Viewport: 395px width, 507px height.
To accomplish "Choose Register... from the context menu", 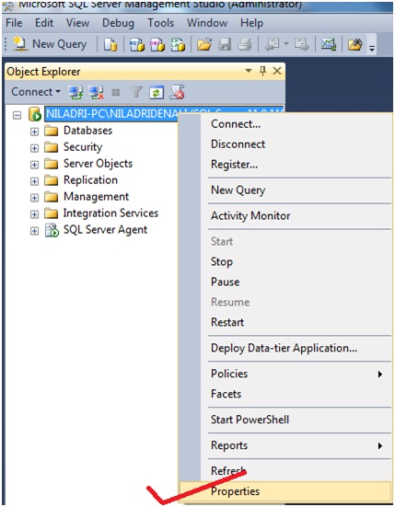I will pyautogui.click(x=285, y=165).
